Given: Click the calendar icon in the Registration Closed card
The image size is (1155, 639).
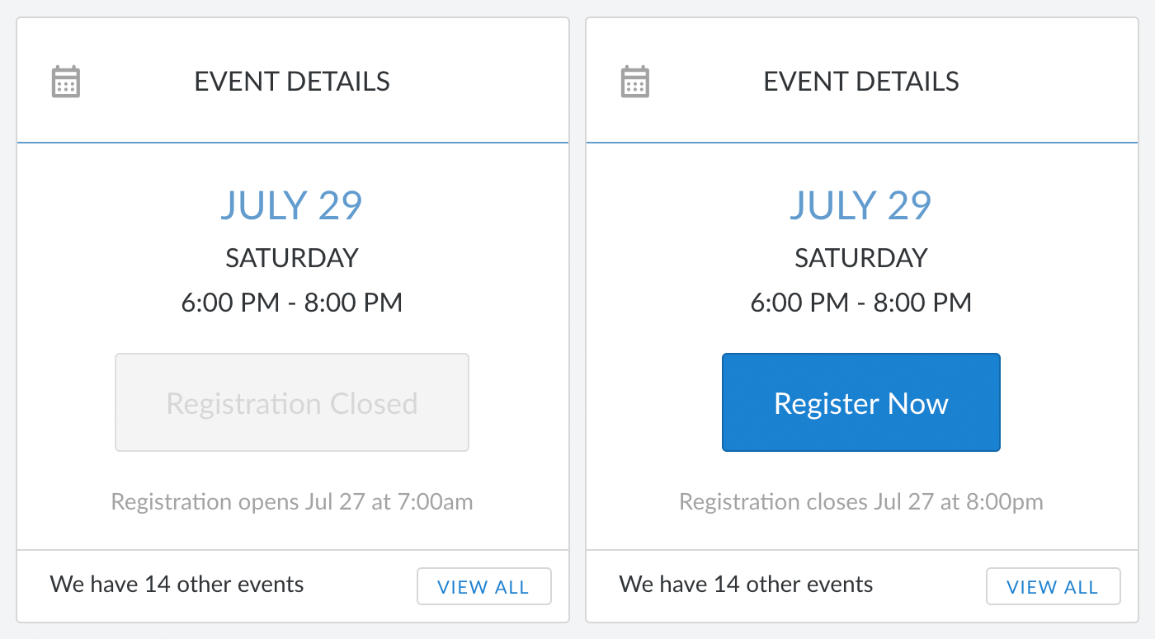Looking at the screenshot, I should tap(66, 82).
